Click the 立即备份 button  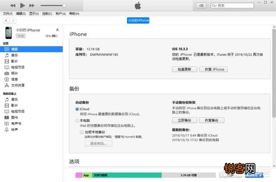coord(185,120)
